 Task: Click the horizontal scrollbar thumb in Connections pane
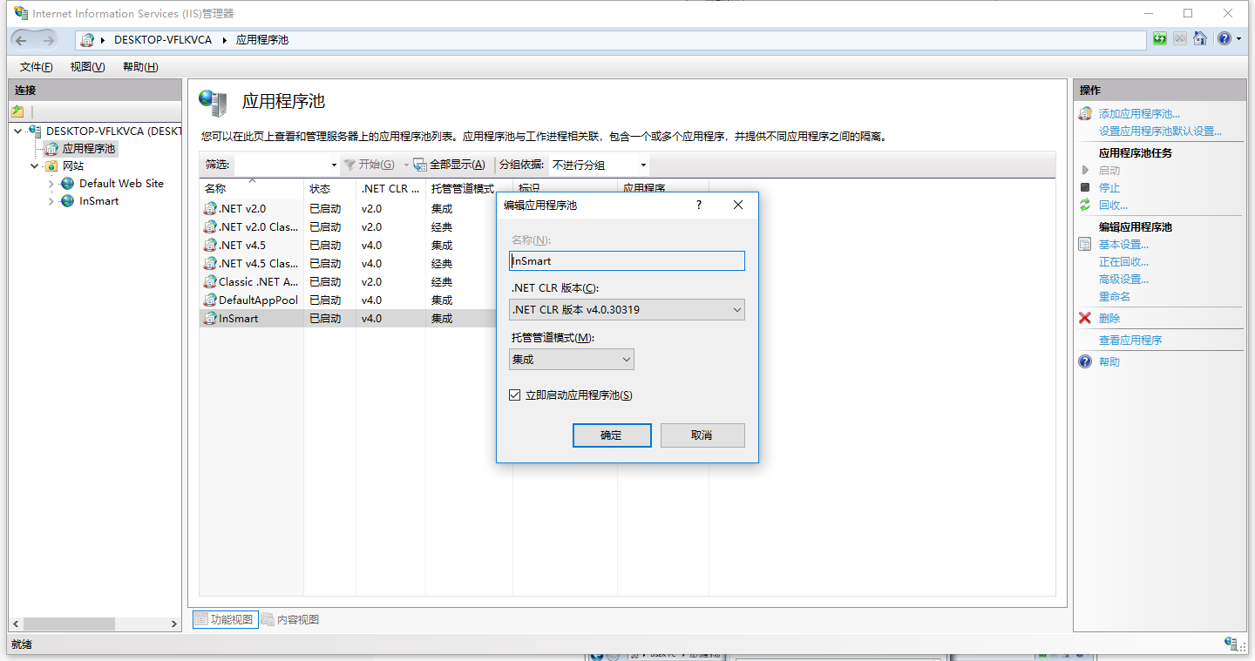[69, 624]
